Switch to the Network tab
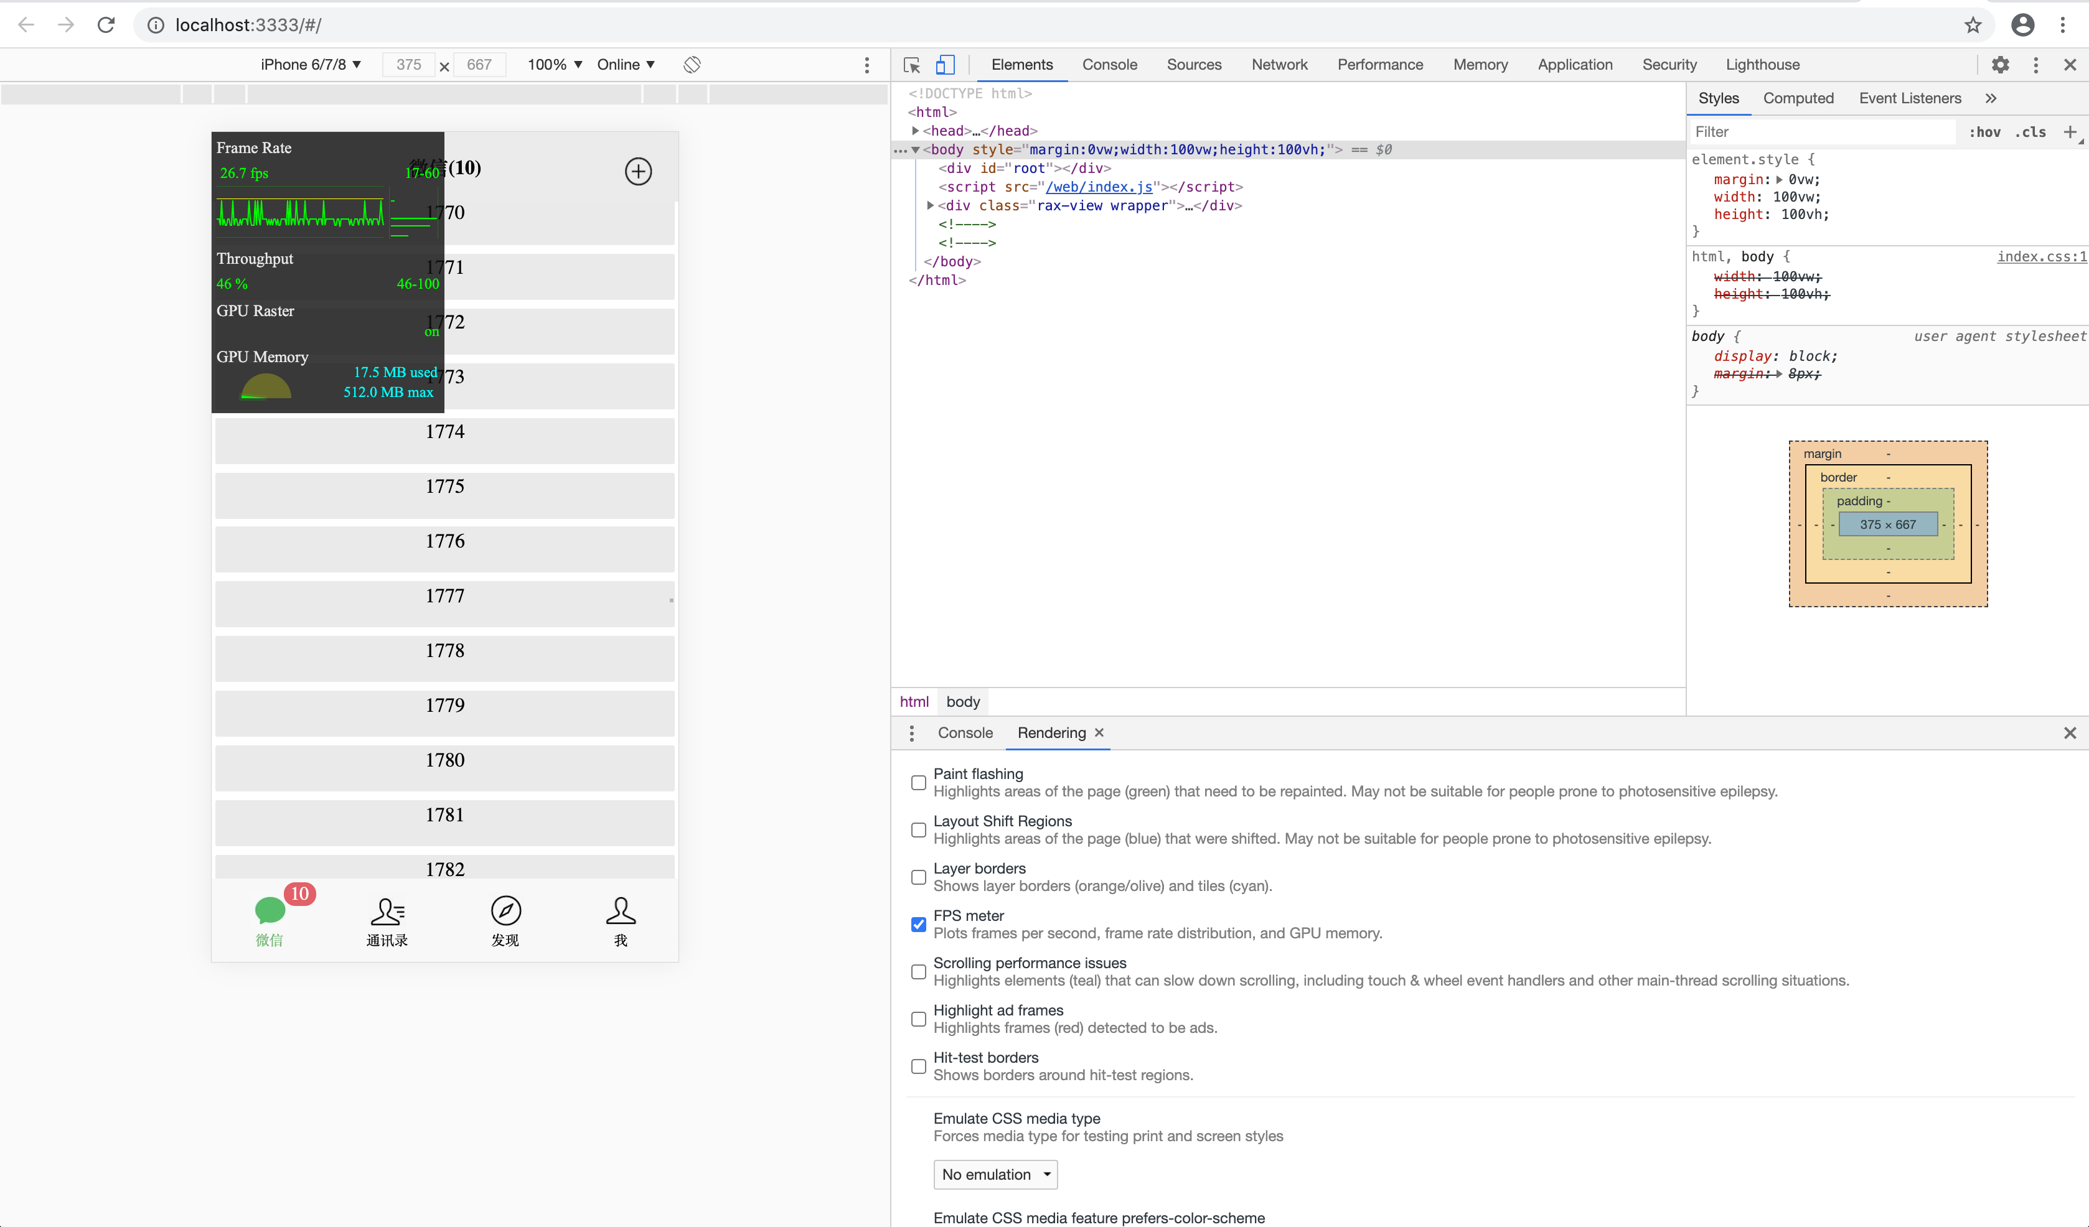The image size is (2089, 1227). (1279, 65)
